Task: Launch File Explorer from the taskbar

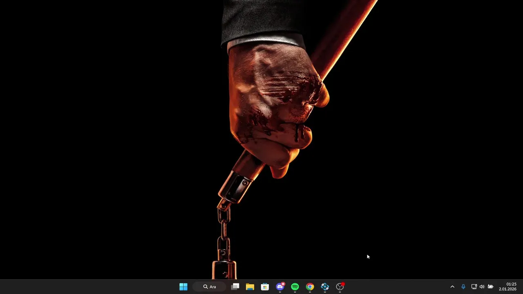Action: click(250, 287)
